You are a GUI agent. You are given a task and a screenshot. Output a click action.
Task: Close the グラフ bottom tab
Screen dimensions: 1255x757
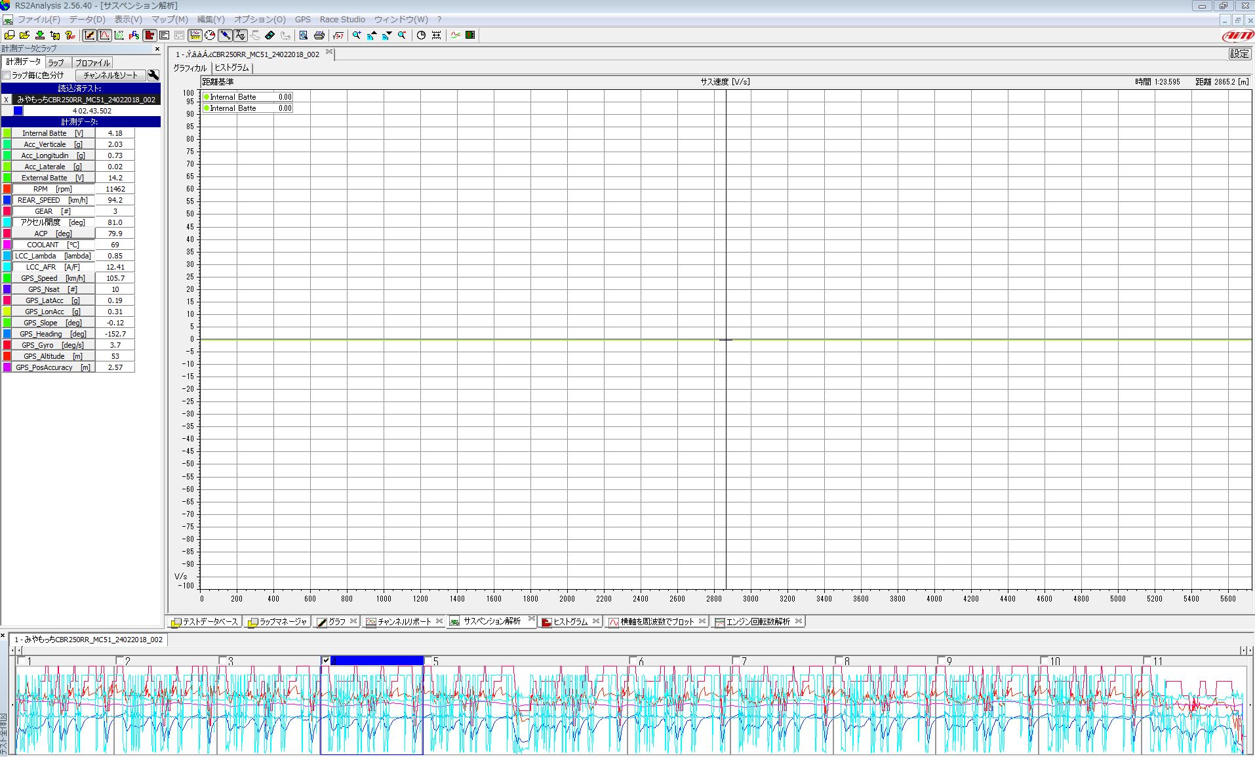click(353, 621)
